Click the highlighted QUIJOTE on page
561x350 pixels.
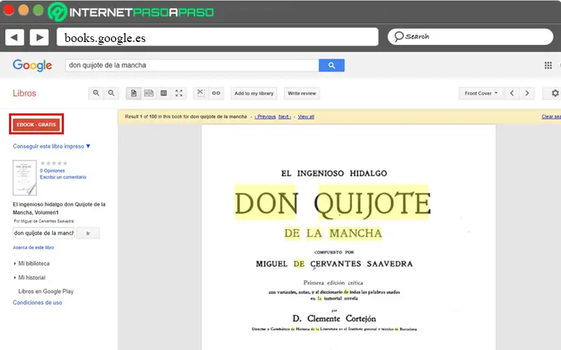pyautogui.click(x=373, y=203)
